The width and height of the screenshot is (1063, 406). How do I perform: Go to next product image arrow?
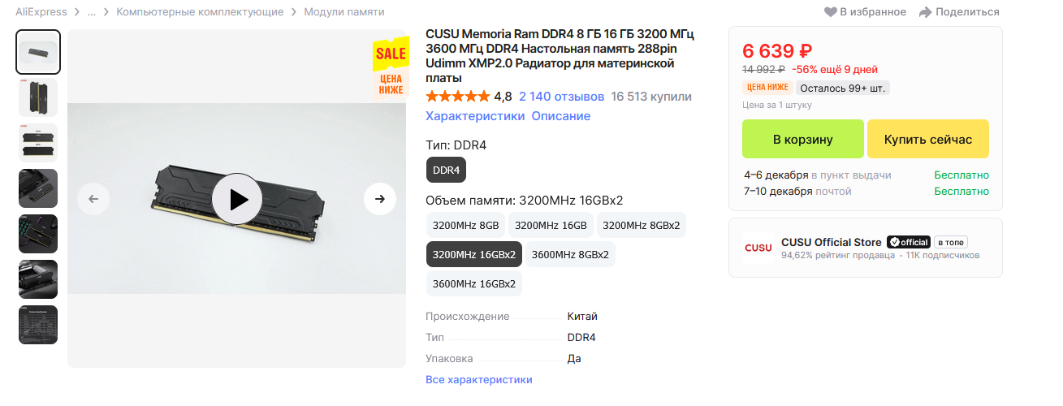[379, 199]
